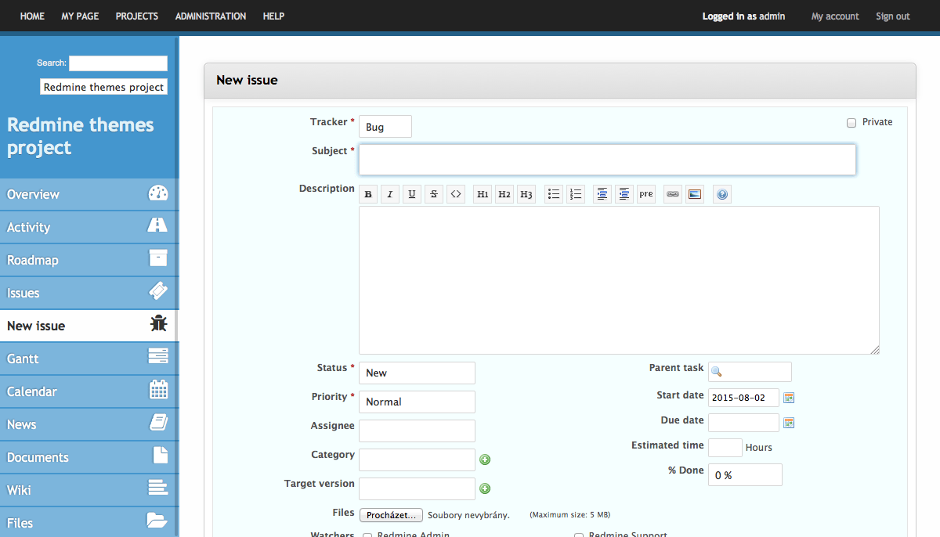Open Files in the project sidebar
This screenshot has height=537, width=940.
pyautogui.click(x=89, y=522)
